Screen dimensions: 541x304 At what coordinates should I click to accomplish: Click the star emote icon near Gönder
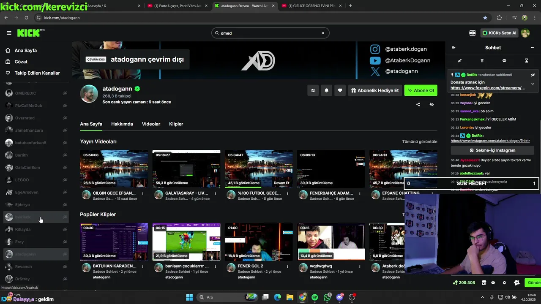(x=516, y=282)
